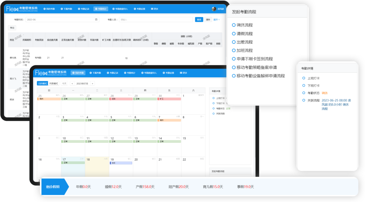Viewport: 365px width, 202px height.
Task: Click the calendar icon in 考勤时间 field
Action: coord(96,20)
